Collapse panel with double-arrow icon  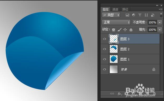click(157, 5)
